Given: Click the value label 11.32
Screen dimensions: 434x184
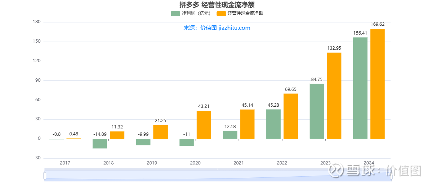Looking at the screenshot, I should point(117,127).
